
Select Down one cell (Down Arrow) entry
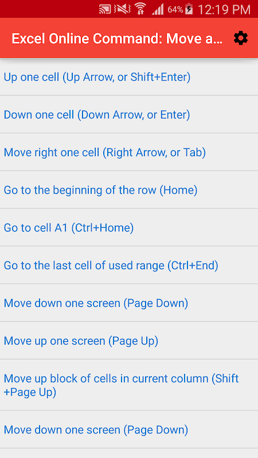[x=129, y=114]
